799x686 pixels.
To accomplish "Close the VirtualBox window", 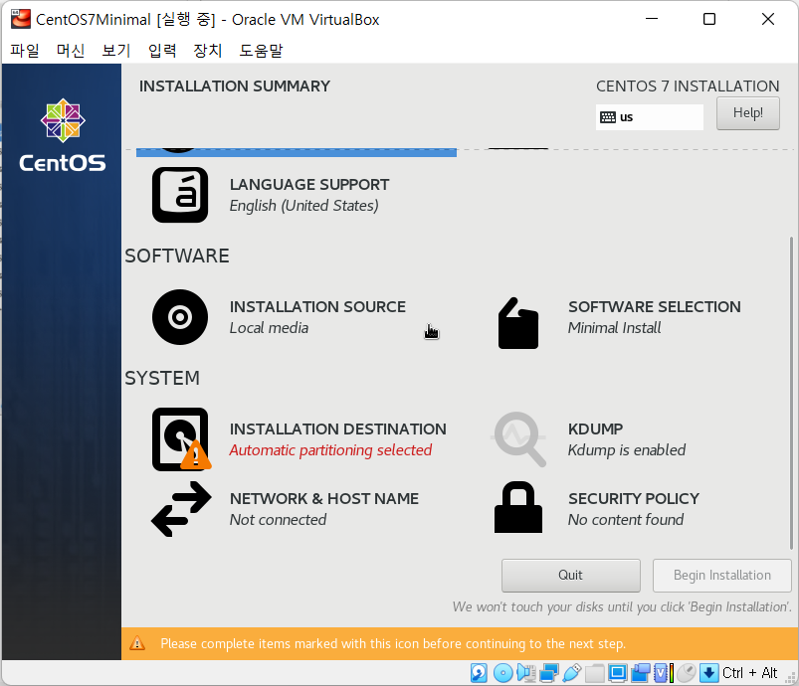I will 768,19.
